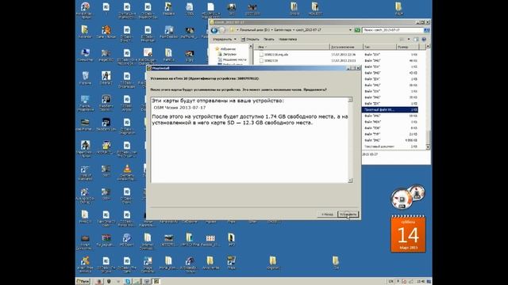
Task: Open the view options dropdown in Explorer
Action: tap(409, 39)
